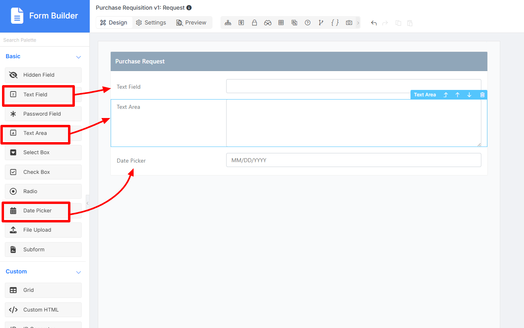This screenshot has width=524, height=328.
Task: Select the Check Box palette element
Action: [x=43, y=172]
